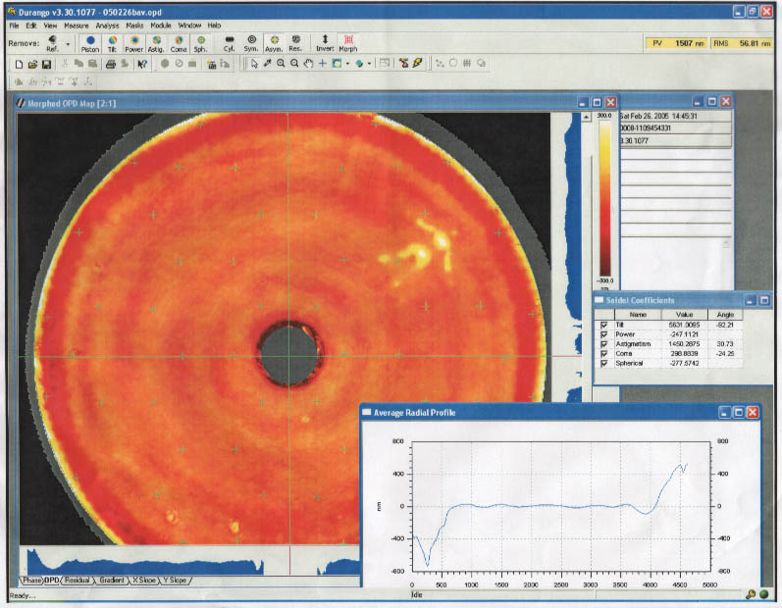This screenshot has height=608, width=782.
Task: Click the Value column header
Action: pyautogui.click(x=684, y=315)
